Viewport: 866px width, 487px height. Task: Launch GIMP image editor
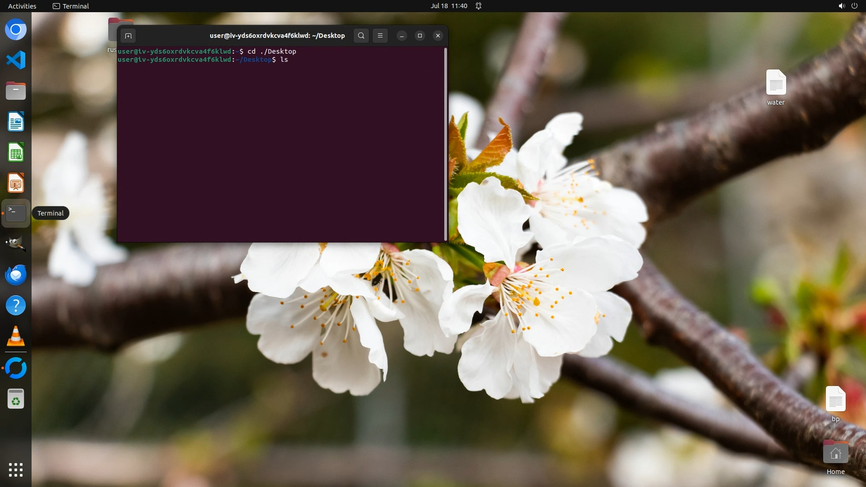click(16, 244)
